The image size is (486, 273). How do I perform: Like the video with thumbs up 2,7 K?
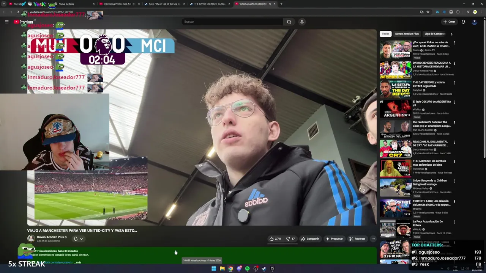tap(275, 239)
